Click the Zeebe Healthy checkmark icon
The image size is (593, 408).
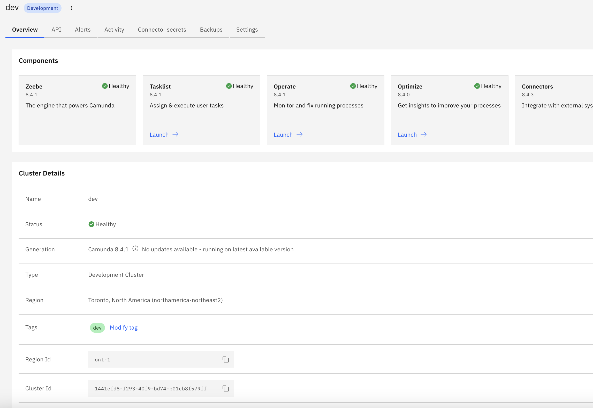tap(105, 86)
